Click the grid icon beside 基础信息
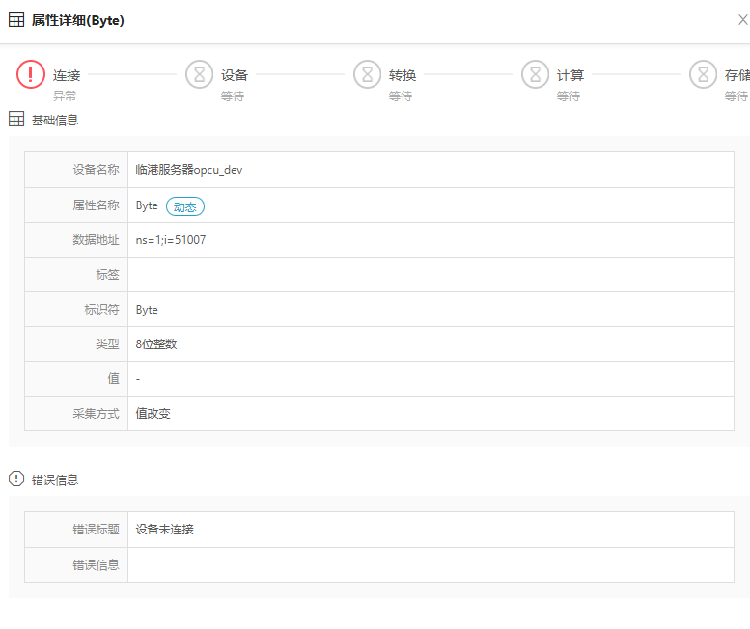This screenshot has width=750, height=629. pyautogui.click(x=16, y=119)
